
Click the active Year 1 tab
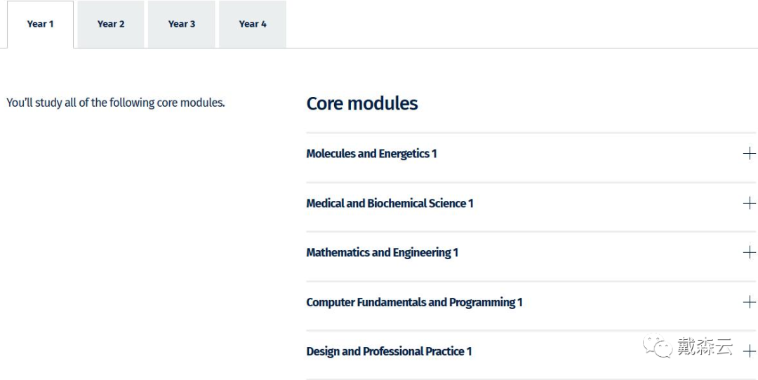click(x=40, y=24)
